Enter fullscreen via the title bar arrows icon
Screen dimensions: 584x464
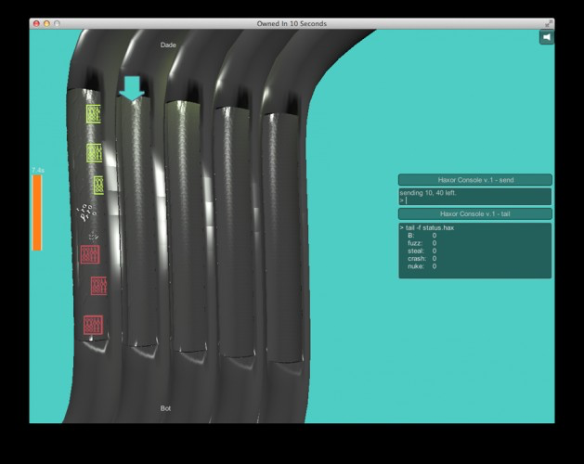[548, 23]
